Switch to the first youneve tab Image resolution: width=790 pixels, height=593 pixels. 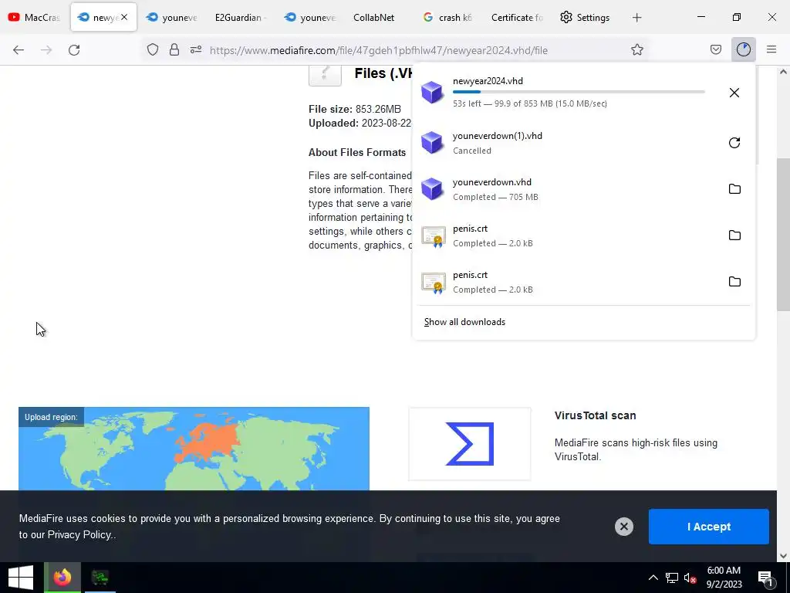tap(171, 18)
